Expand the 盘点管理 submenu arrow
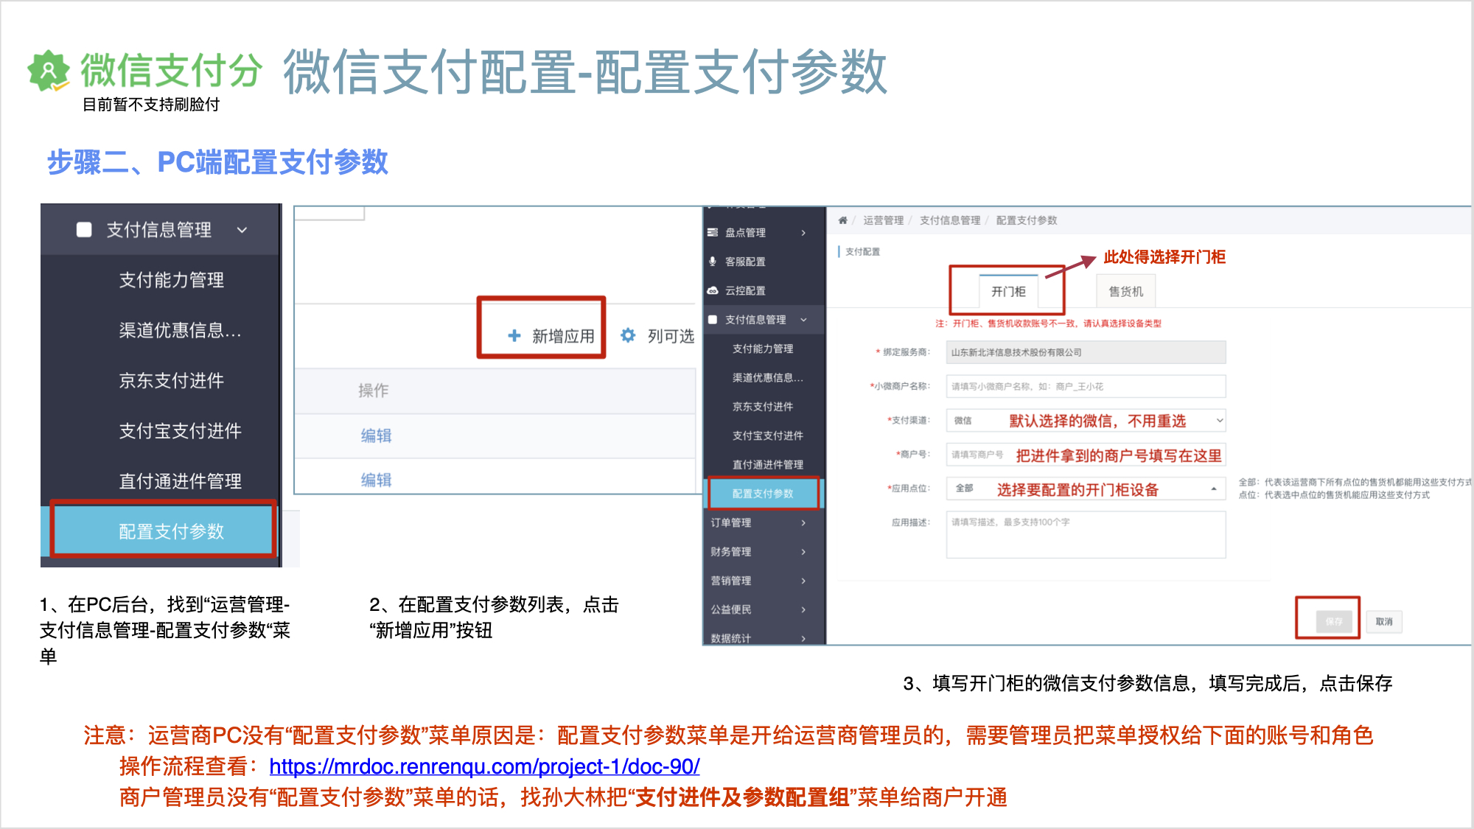 [x=803, y=232]
